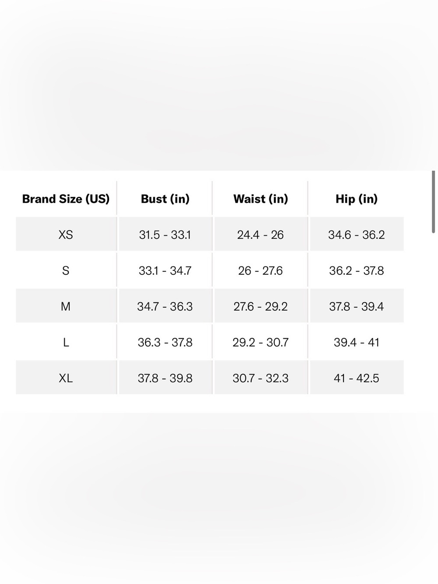Select the XL size row label
The width and height of the screenshot is (438, 584).
(x=66, y=378)
